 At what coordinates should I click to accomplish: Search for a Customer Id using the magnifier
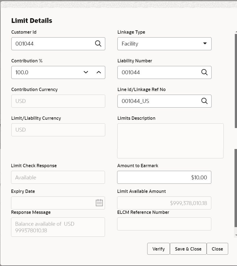coord(98,44)
